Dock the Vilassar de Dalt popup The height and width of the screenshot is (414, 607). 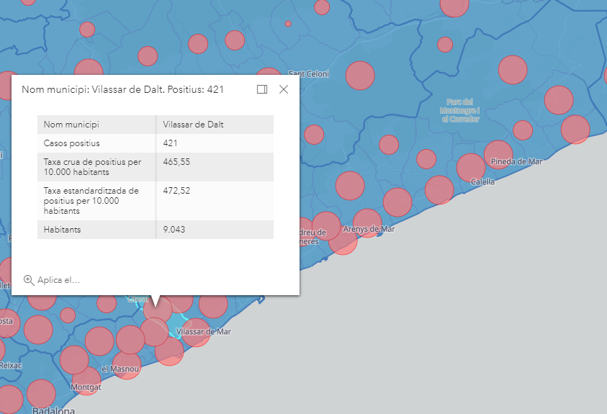click(262, 89)
